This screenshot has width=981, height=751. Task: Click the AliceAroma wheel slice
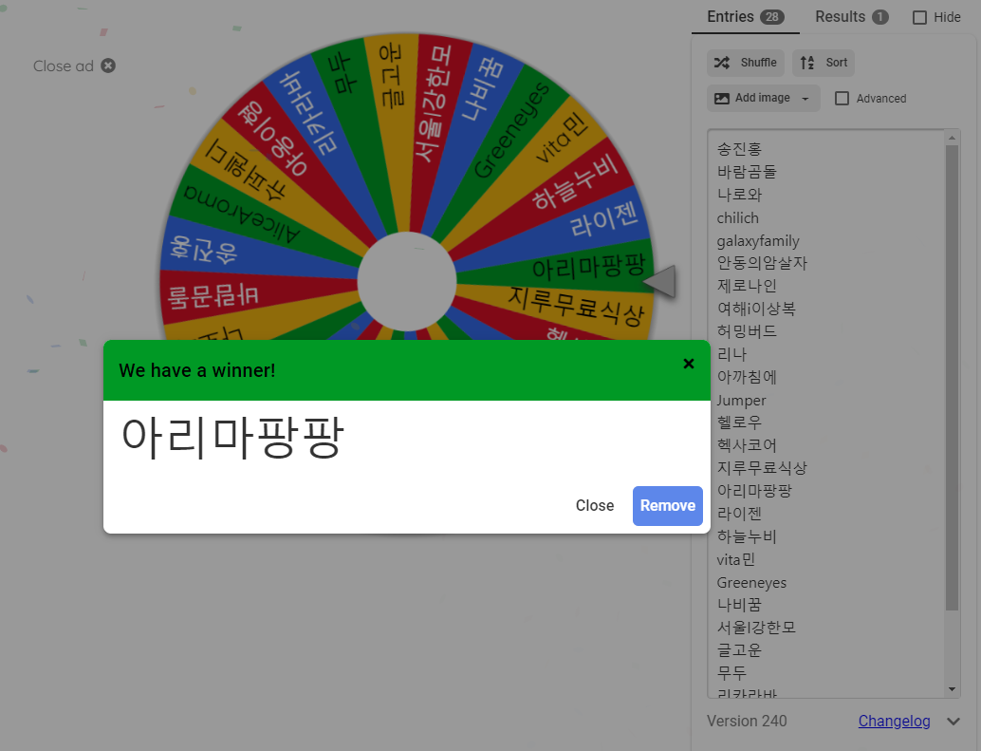click(x=242, y=214)
